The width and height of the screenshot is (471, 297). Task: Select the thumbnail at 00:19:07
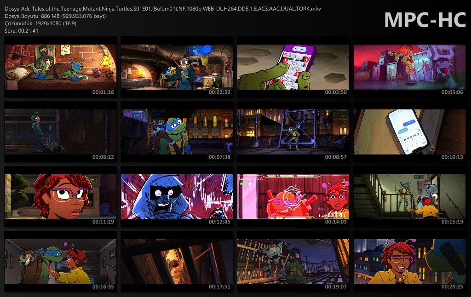tap(293, 262)
